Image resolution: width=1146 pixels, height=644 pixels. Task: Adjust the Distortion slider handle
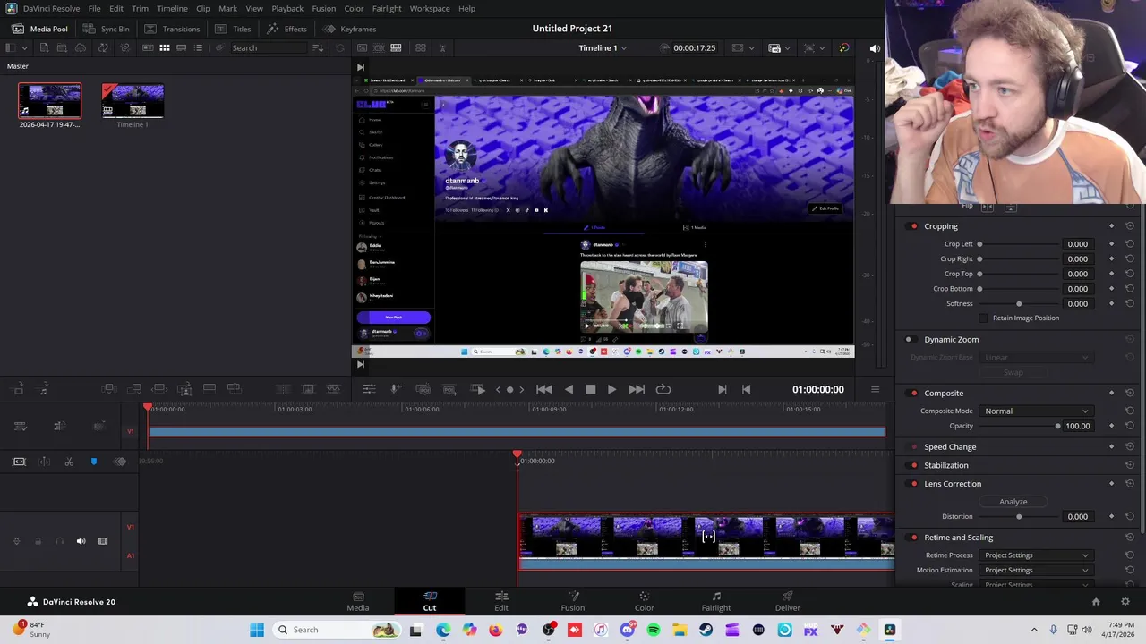1019,517
